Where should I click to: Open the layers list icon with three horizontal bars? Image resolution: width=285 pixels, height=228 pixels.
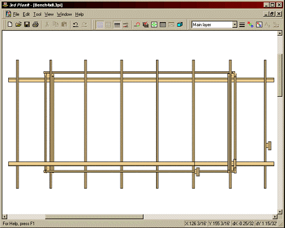242,25
